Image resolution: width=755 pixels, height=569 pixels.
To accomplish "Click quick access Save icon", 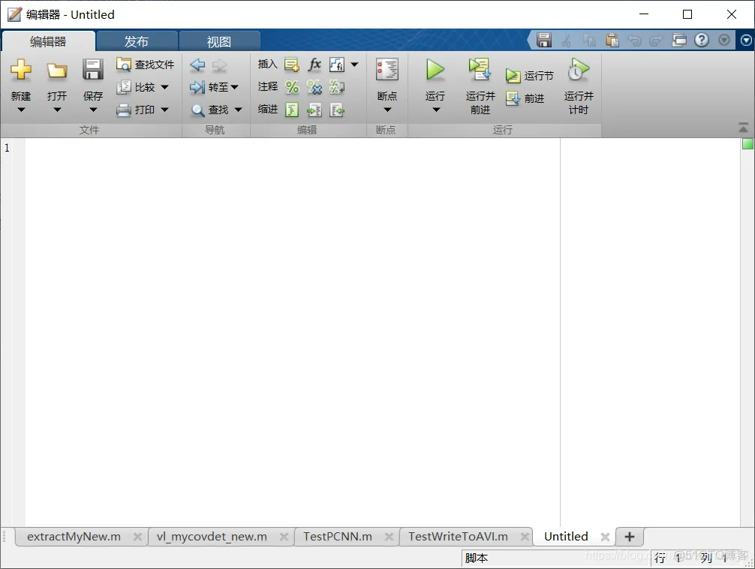I will coord(544,40).
